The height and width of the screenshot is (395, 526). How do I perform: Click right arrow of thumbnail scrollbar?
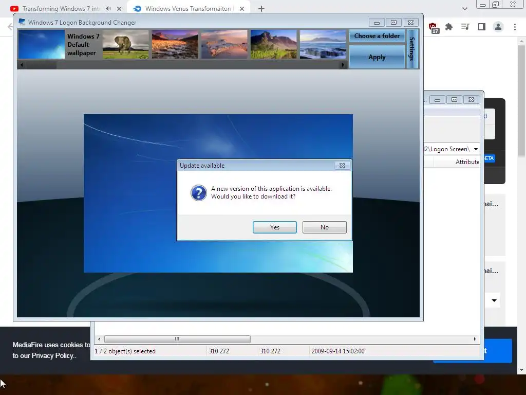tap(343, 65)
